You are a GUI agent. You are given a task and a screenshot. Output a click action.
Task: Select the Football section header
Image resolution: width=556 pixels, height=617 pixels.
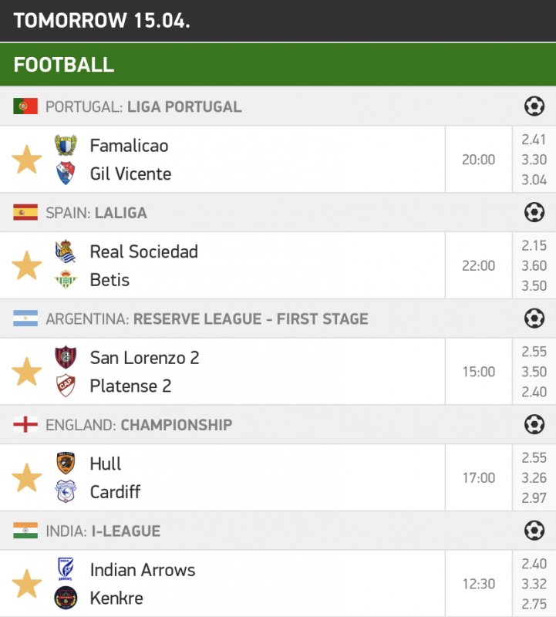click(64, 65)
